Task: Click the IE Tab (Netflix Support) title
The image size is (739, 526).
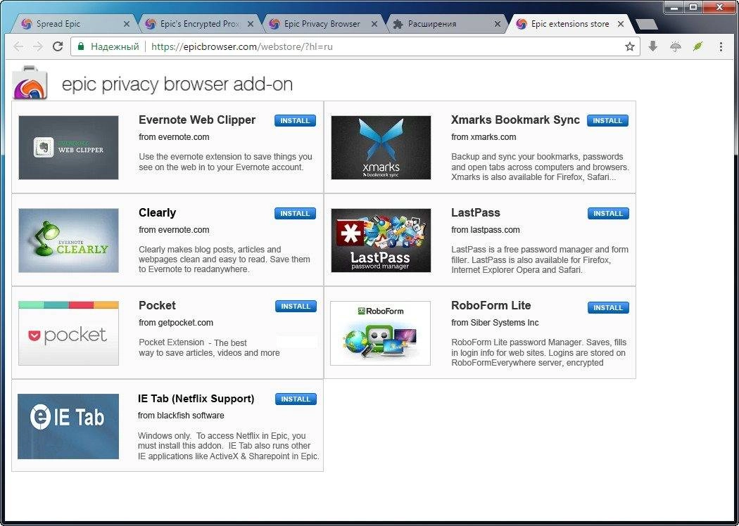Action: click(196, 399)
